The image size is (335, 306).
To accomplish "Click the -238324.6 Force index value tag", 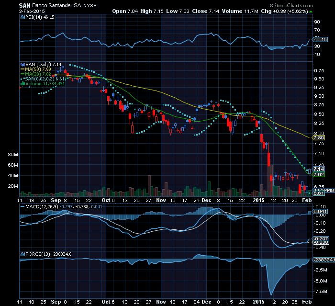I will click(x=324, y=260).
